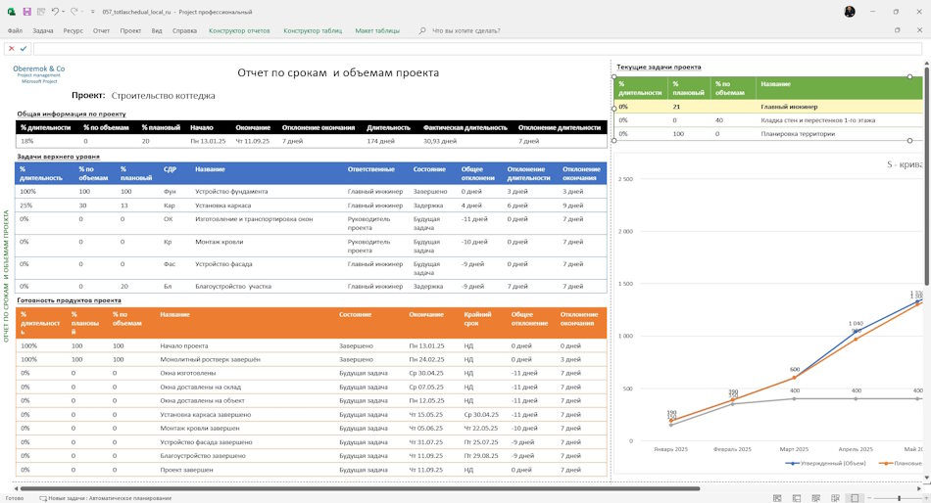Click the new tasks scheduling icon in status bar
Screen dimensions: 931x503
[43, 498]
